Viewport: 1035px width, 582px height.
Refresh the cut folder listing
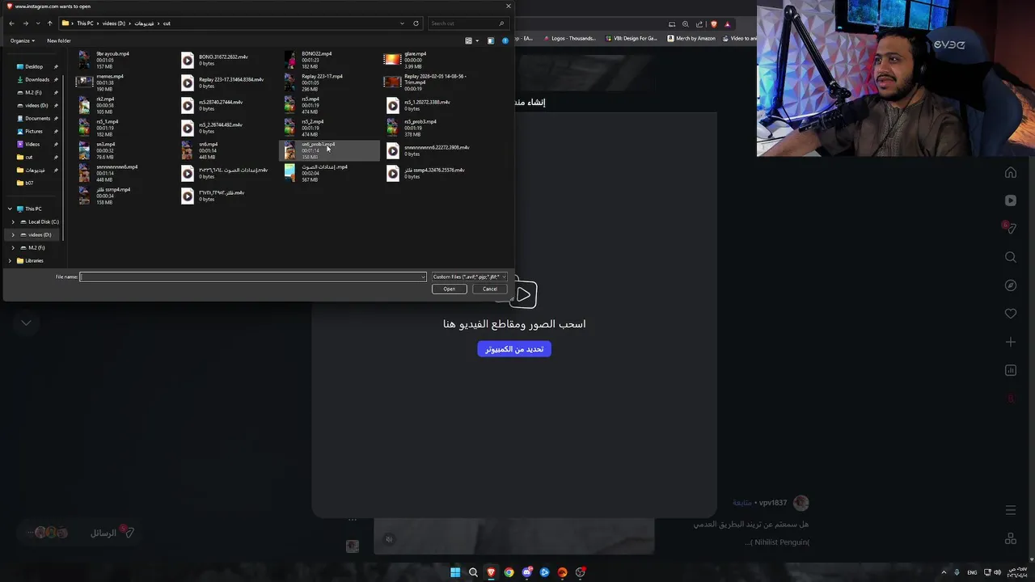(x=416, y=23)
